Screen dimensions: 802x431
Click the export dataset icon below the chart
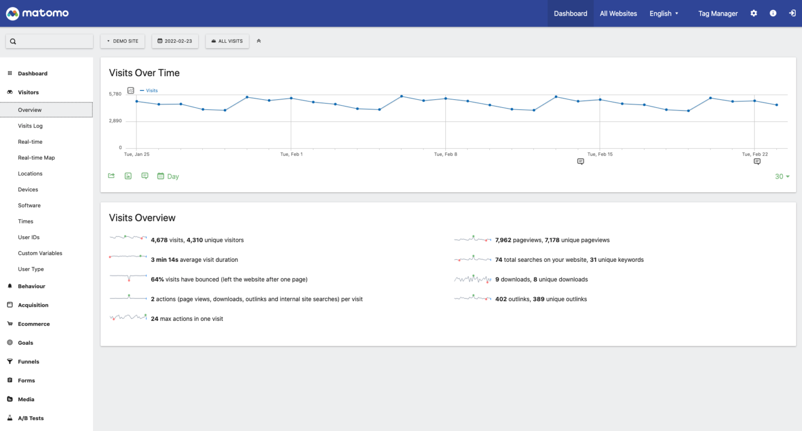(x=111, y=176)
